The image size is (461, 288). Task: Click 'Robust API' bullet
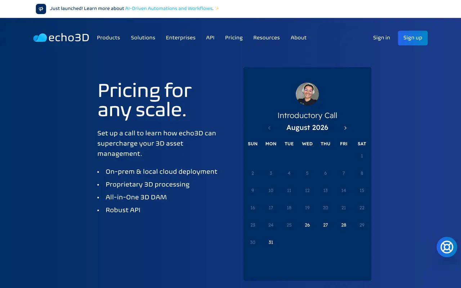(x=123, y=210)
